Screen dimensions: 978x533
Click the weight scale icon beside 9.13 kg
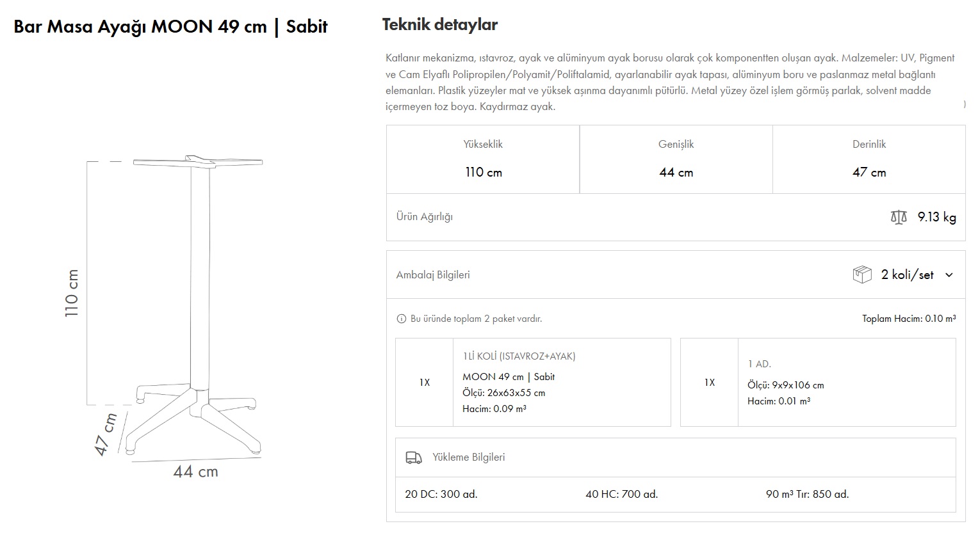pyautogui.click(x=900, y=217)
